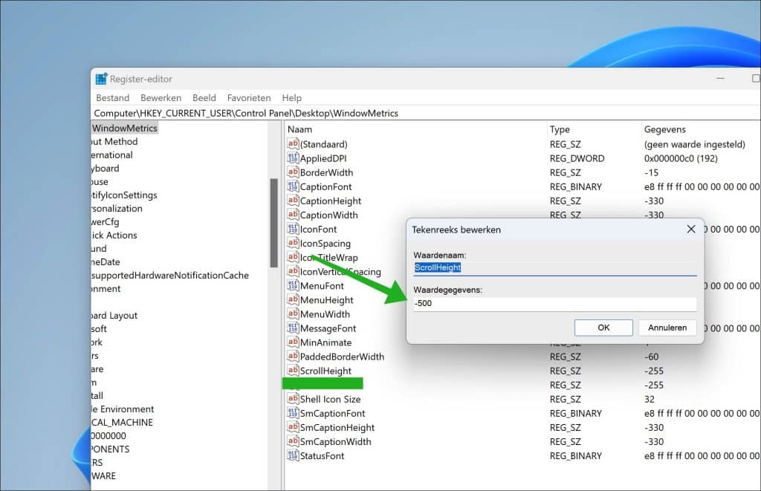Select the CaptionHeight string icon

click(x=293, y=200)
